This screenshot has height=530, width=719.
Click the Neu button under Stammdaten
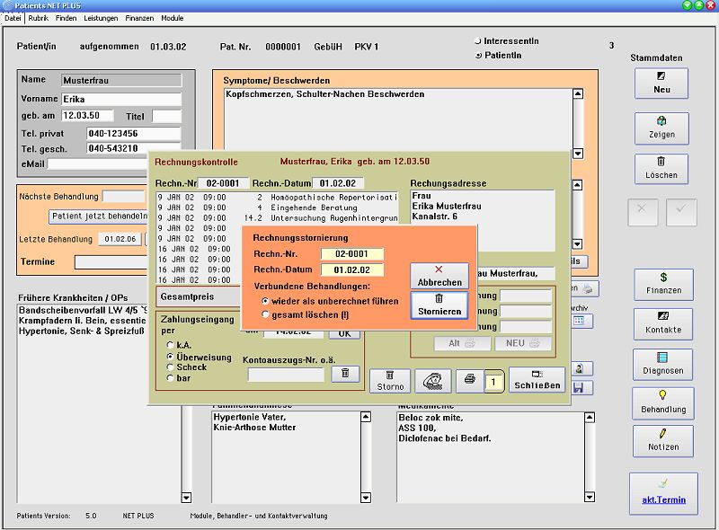point(661,84)
